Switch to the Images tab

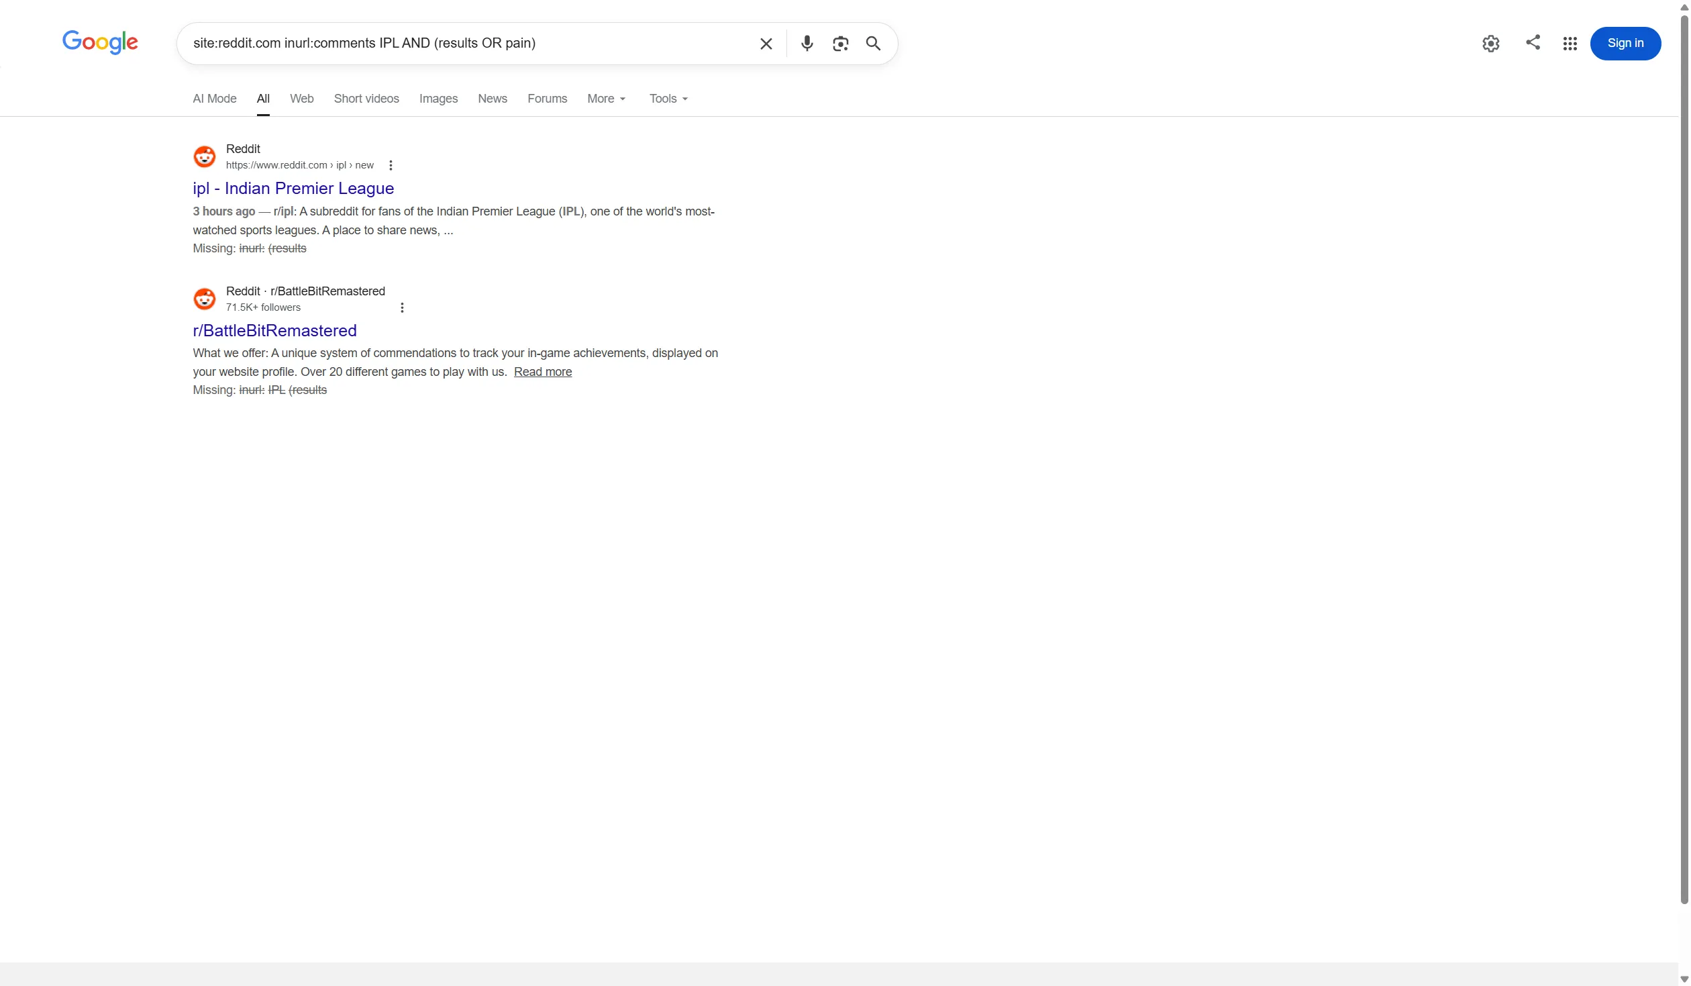[438, 98]
